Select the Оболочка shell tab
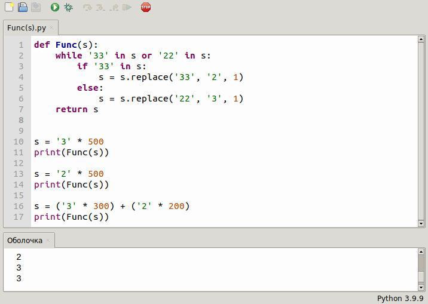Image resolution: width=428 pixels, height=304 pixels. pos(25,240)
